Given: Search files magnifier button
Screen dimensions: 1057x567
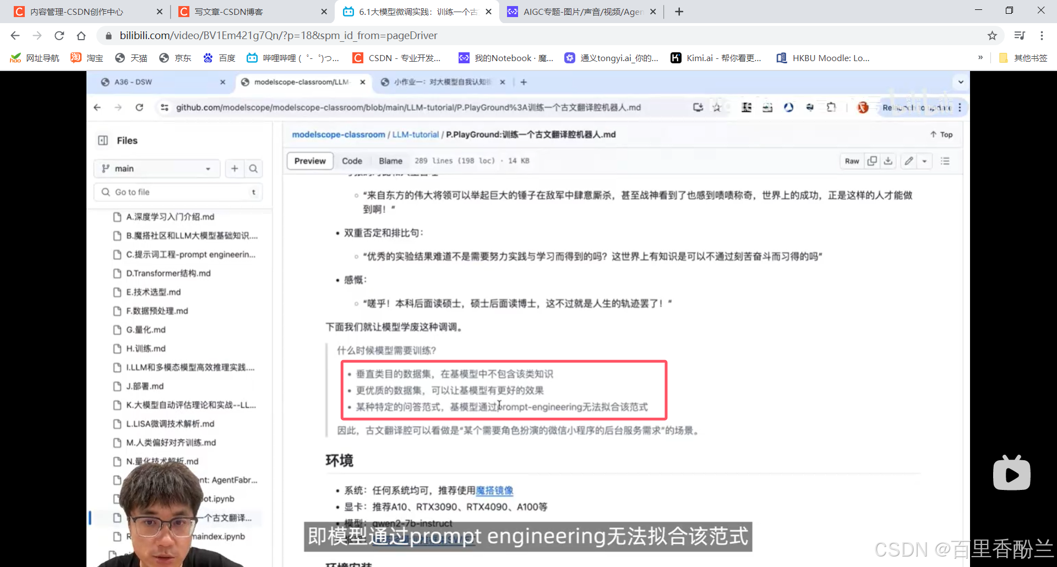Looking at the screenshot, I should [x=253, y=168].
